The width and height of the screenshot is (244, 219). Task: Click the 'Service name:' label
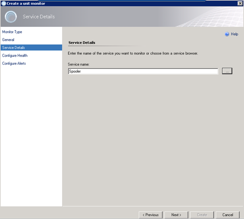[78, 64]
